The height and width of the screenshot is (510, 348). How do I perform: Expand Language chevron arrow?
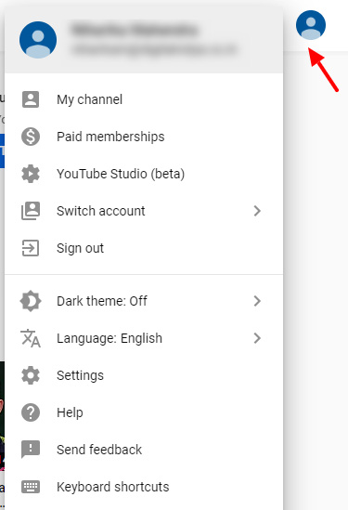(257, 338)
